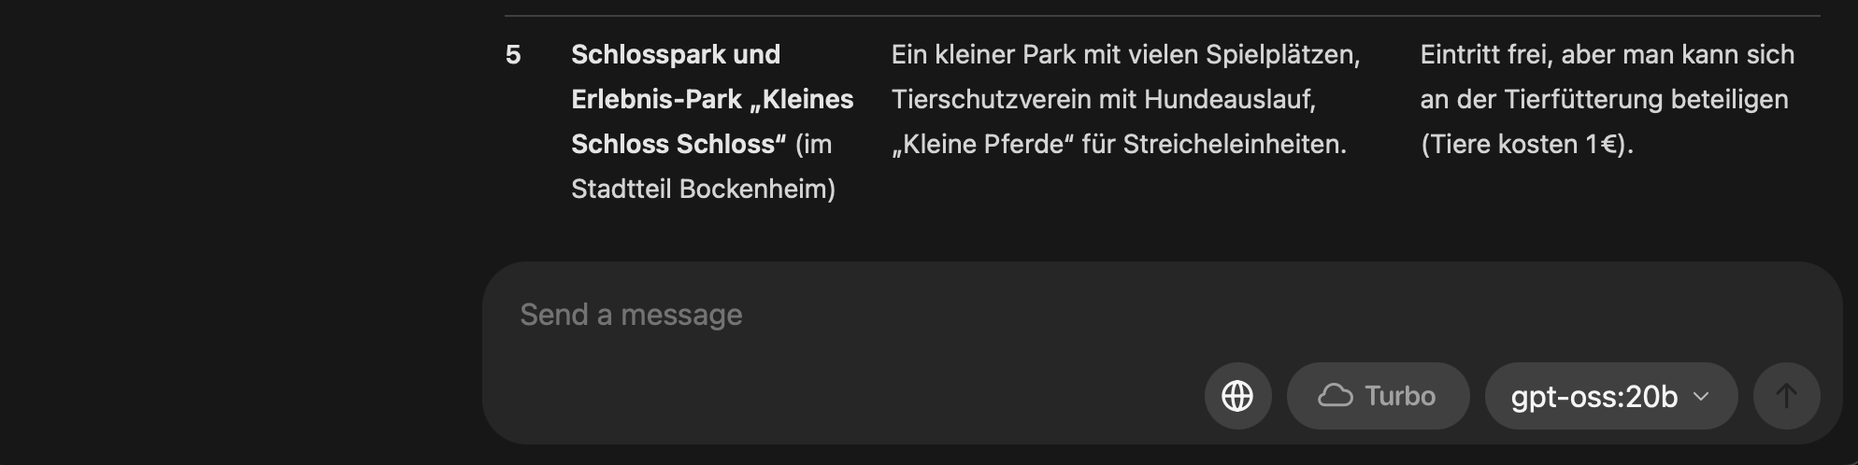Open the gpt-oss:20b model selector
The width and height of the screenshot is (1858, 465).
tap(1611, 396)
